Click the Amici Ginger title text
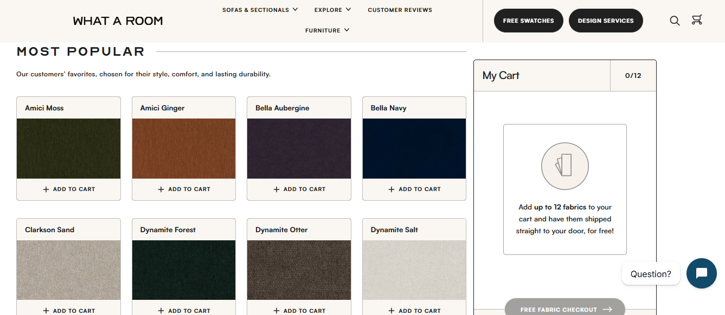725x315 pixels. click(x=162, y=108)
